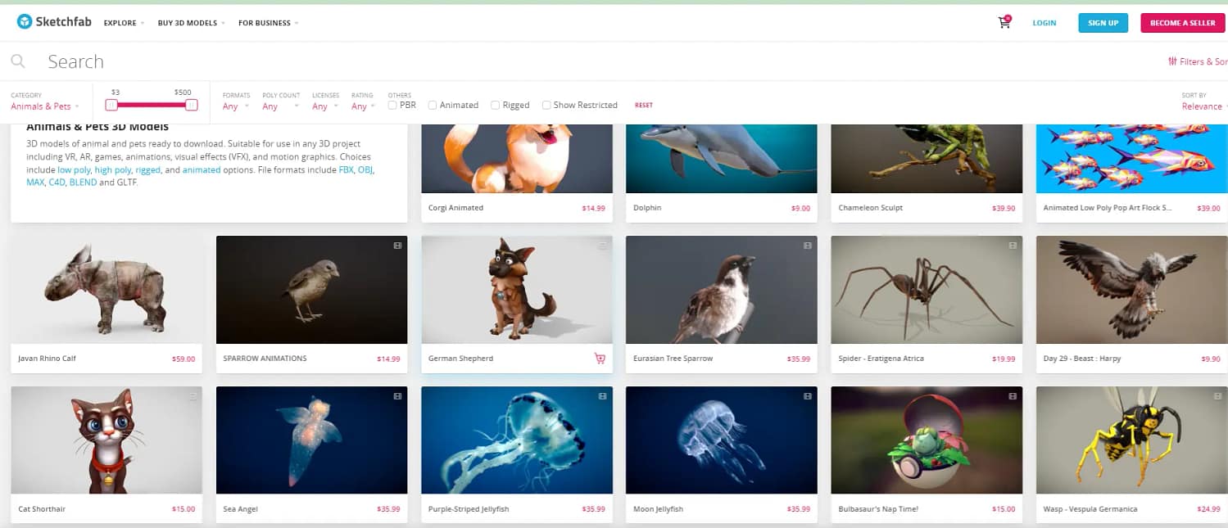
Task: Add German Shepherd to cart via cart icon
Action: 600,359
